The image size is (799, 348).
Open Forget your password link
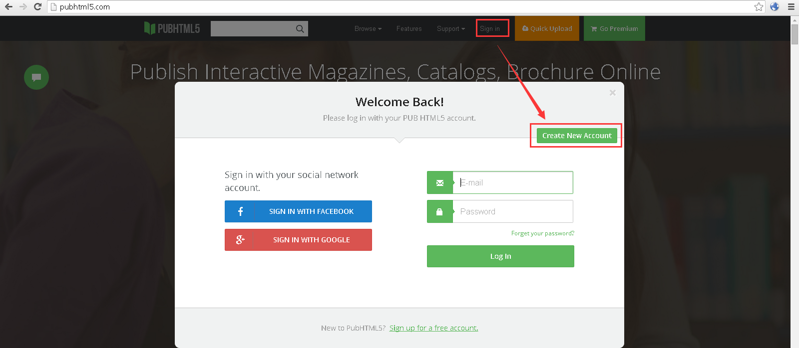click(x=543, y=233)
